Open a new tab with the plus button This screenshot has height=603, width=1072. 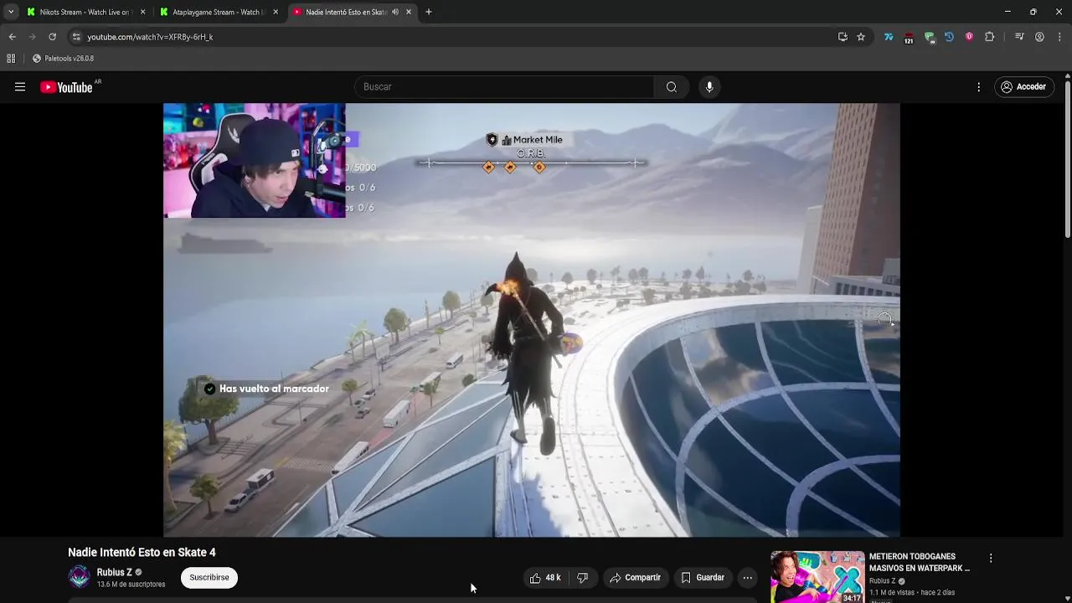pyautogui.click(x=429, y=12)
